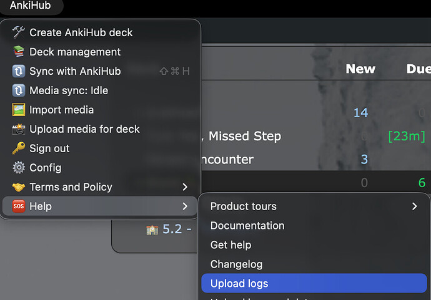Select Get help
The height and width of the screenshot is (300, 431).
pyautogui.click(x=314, y=244)
